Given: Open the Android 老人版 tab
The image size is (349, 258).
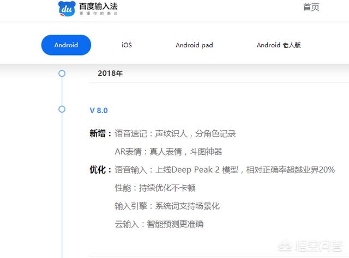Looking at the screenshot, I should point(279,45).
